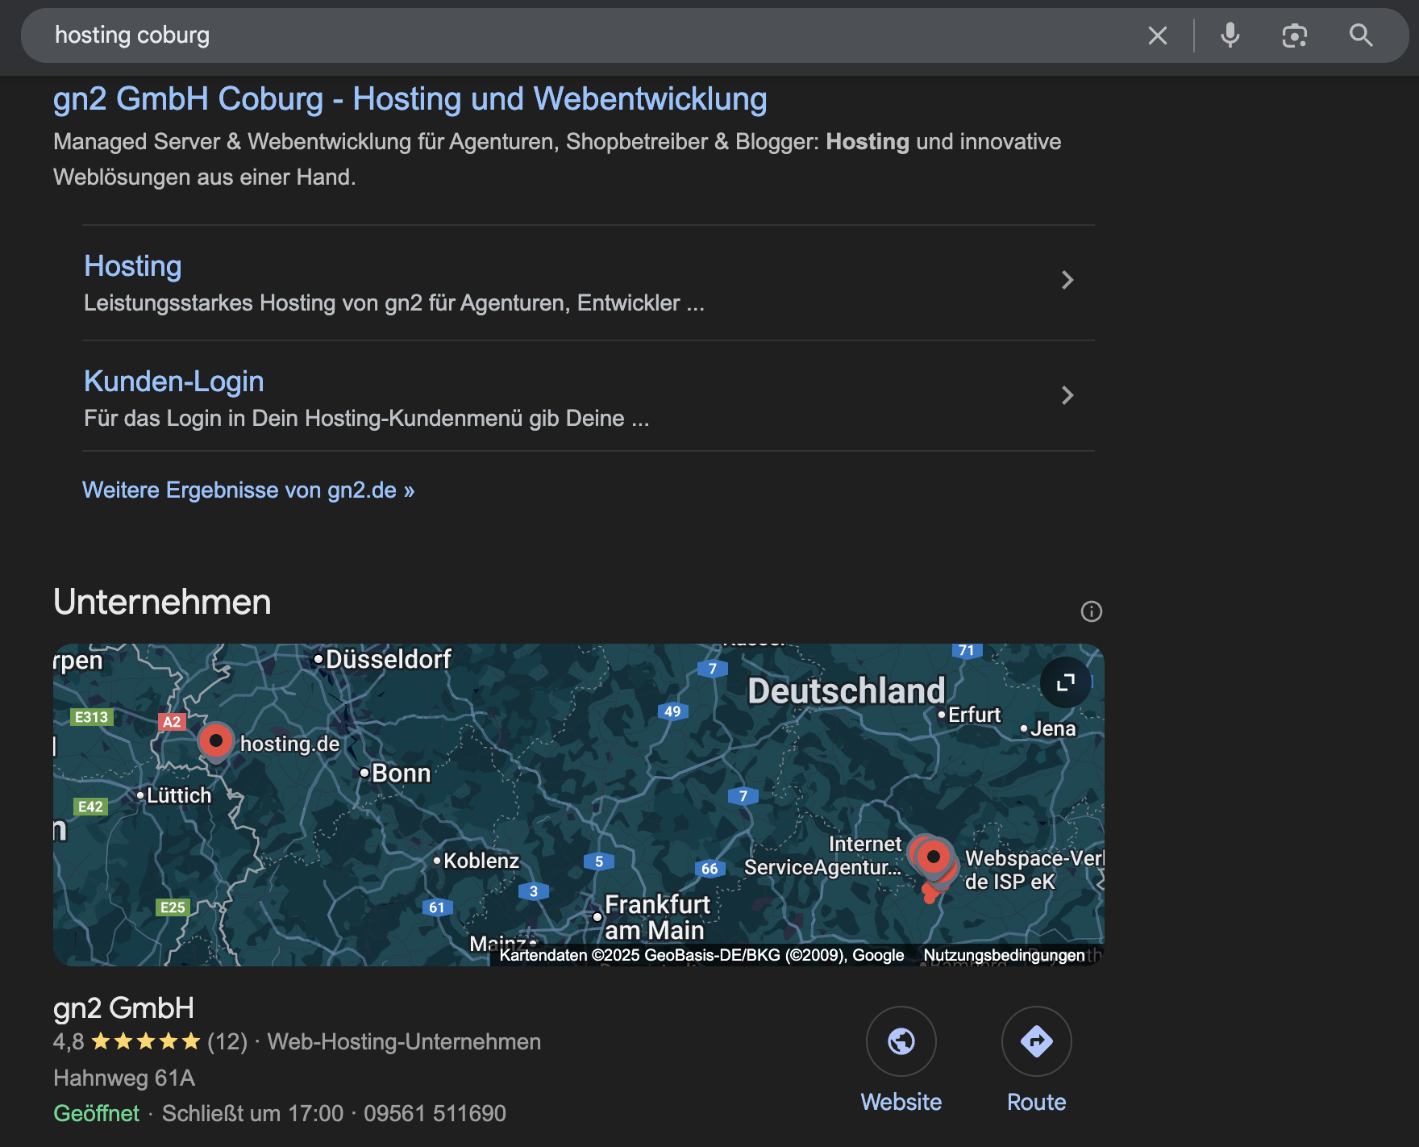
Task: Click the 'Lüttich' city label on map
Action: coord(179,795)
